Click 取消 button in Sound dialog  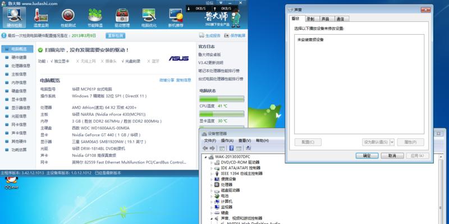click(392, 156)
